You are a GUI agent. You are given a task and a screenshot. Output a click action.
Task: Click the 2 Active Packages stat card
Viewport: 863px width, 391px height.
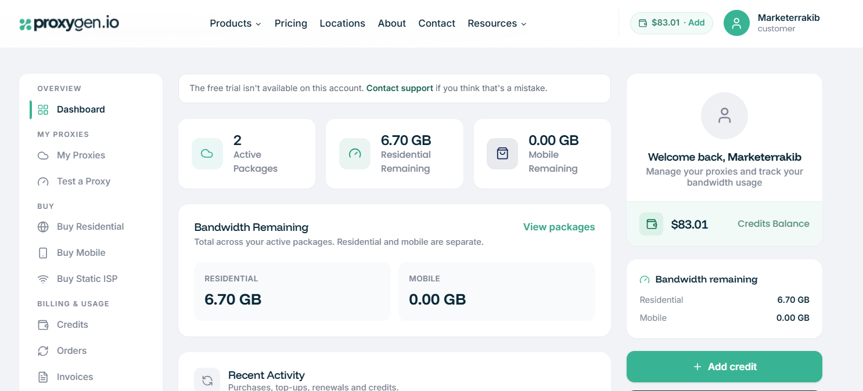coord(247,154)
